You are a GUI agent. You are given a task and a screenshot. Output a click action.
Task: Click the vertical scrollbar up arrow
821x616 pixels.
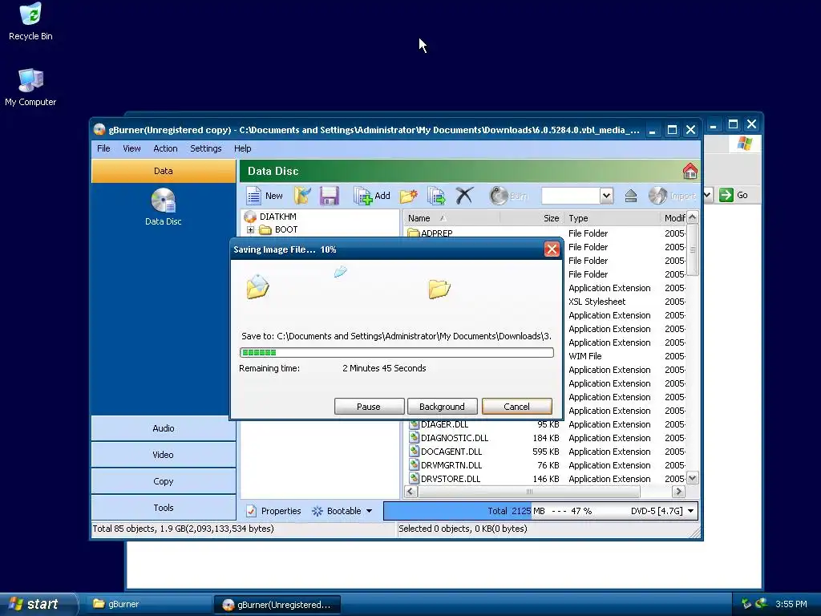692,217
